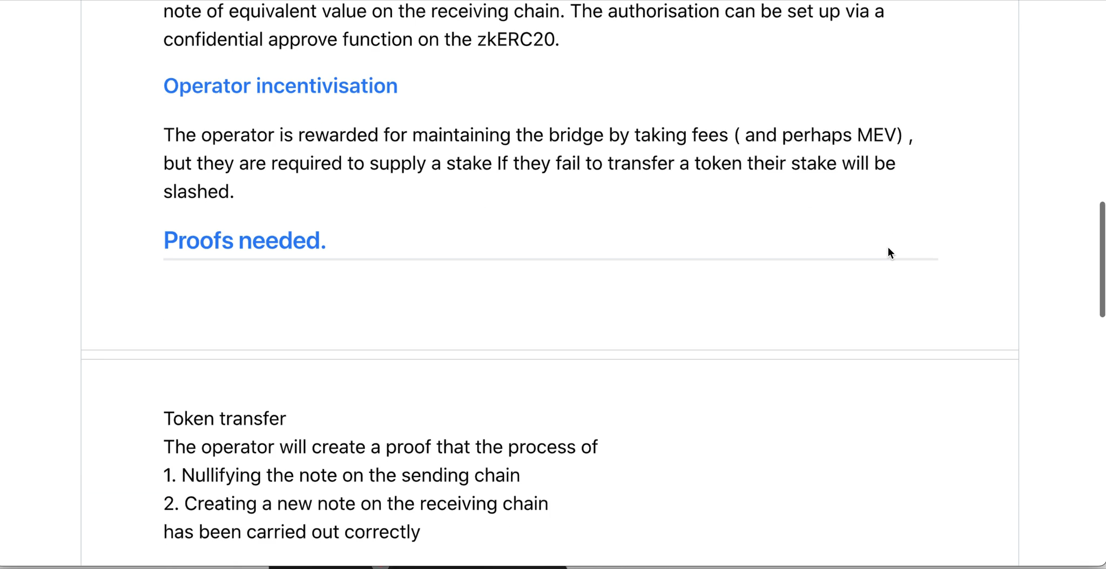Screen dimensions: 1106x569
Task: Click the word zkERC20 in the paragraph
Action: point(518,39)
